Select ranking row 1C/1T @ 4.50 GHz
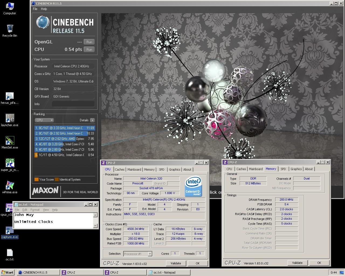The width and height of the screenshot is (345, 276). pos(65,155)
